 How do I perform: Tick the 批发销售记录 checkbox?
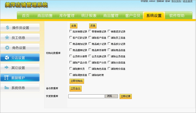[71, 31]
